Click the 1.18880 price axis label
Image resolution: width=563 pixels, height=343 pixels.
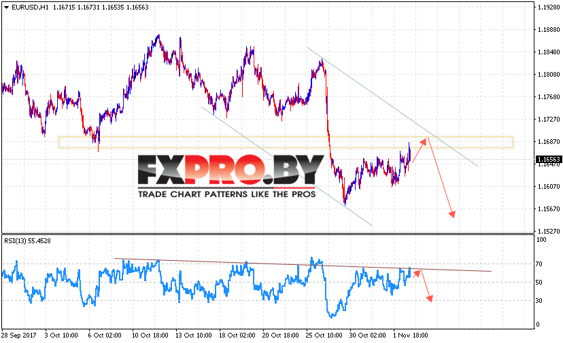(549, 30)
